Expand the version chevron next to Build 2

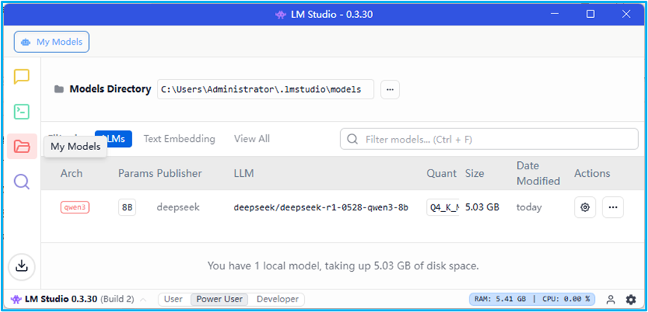coord(143,299)
